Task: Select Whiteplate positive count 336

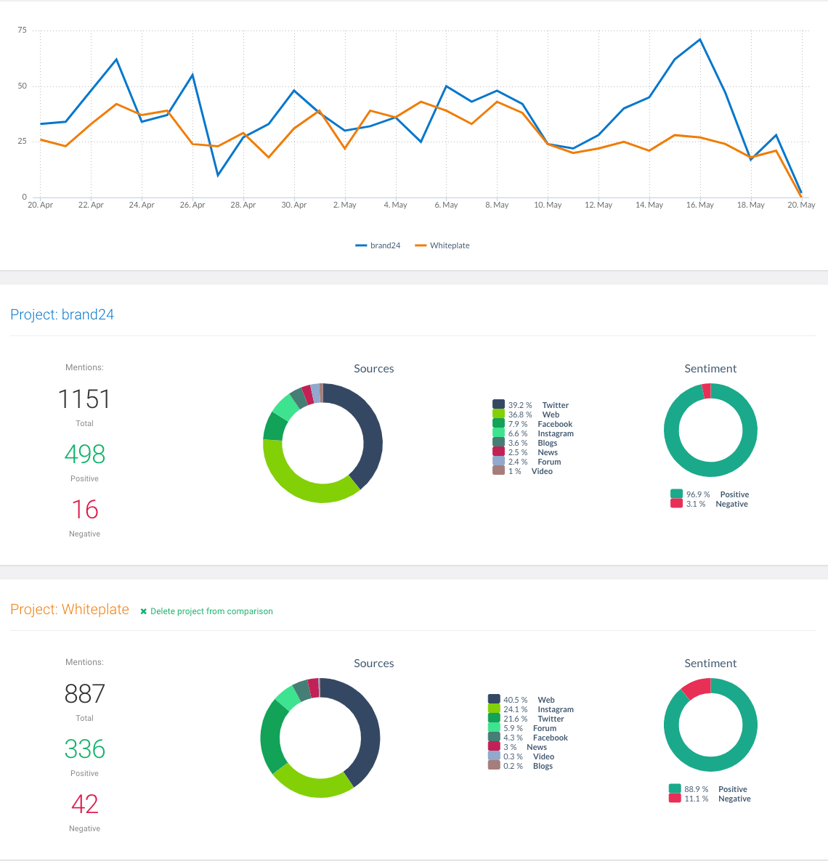Action: [84, 749]
